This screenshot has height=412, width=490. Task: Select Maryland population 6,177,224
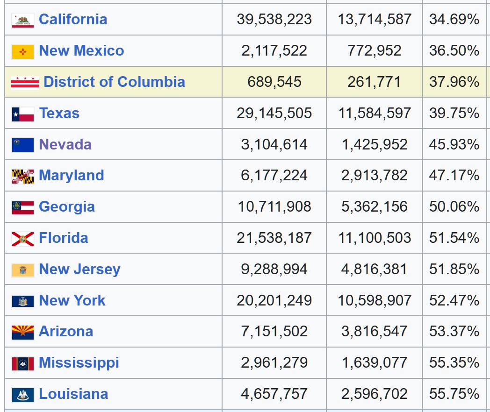pos(274,176)
